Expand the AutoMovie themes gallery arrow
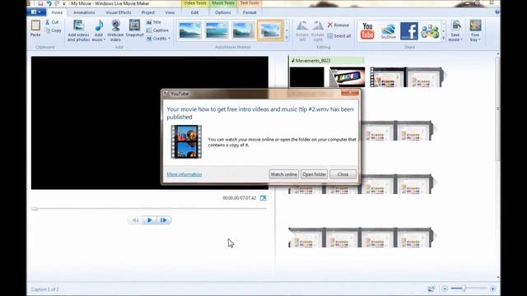This screenshot has width=527, height=296. 287,38
